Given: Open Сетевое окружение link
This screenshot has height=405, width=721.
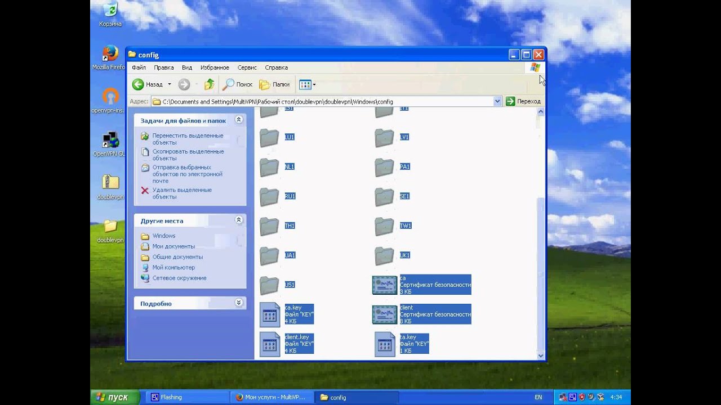Looking at the screenshot, I should pyautogui.click(x=179, y=278).
